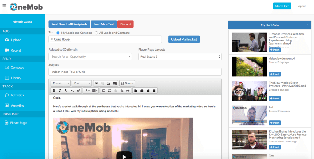Insert a table in the email body

click(x=115, y=83)
